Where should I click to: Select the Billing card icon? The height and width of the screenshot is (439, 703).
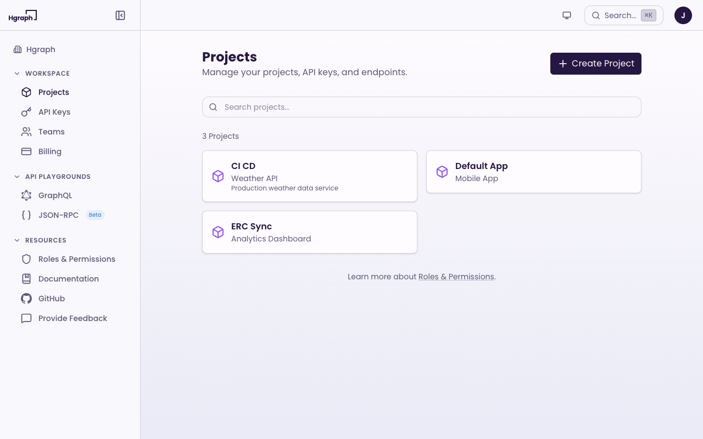pos(26,151)
